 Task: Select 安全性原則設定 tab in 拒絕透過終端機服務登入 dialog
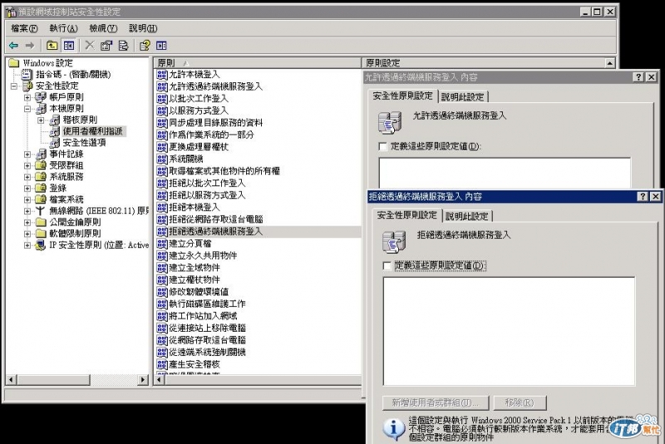pos(406,215)
